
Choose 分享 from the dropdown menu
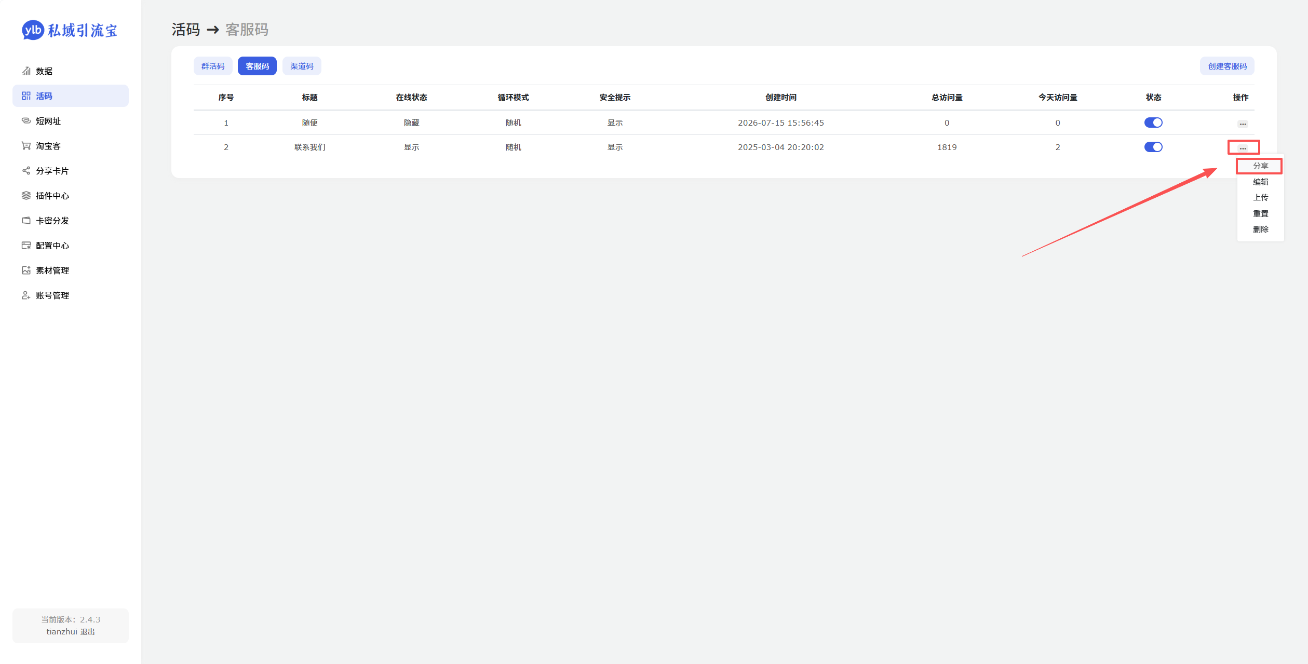pos(1260,166)
